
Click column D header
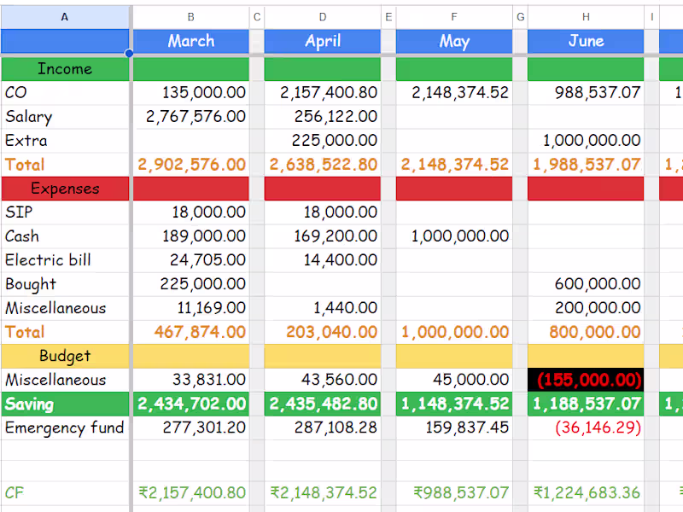(x=322, y=17)
